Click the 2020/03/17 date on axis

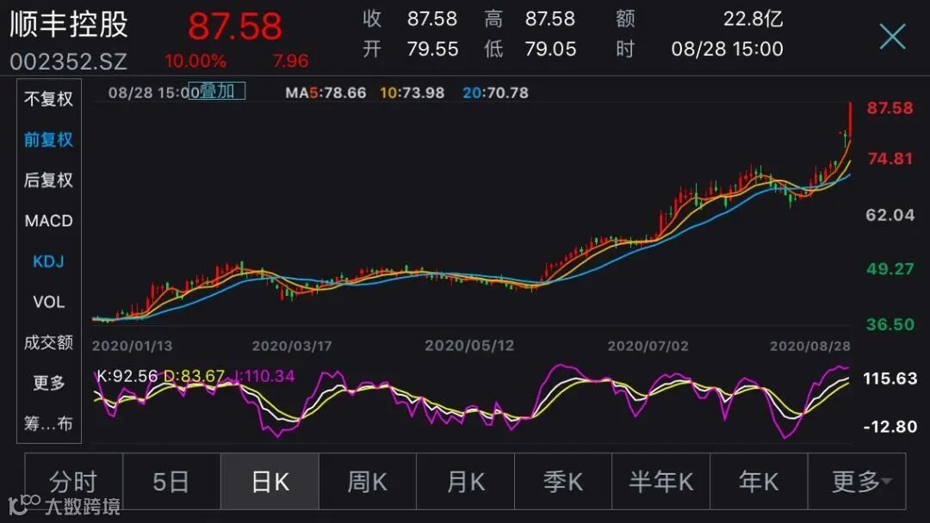point(292,346)
